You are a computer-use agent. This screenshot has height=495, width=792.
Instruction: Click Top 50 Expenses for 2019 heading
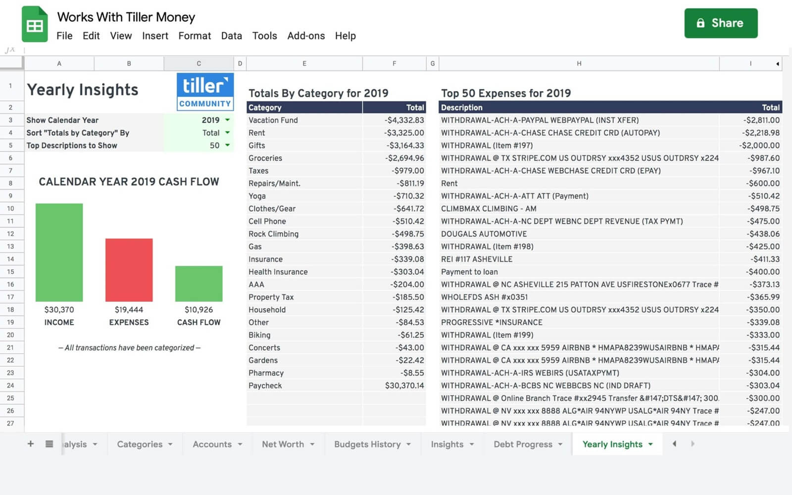[506, 93]
